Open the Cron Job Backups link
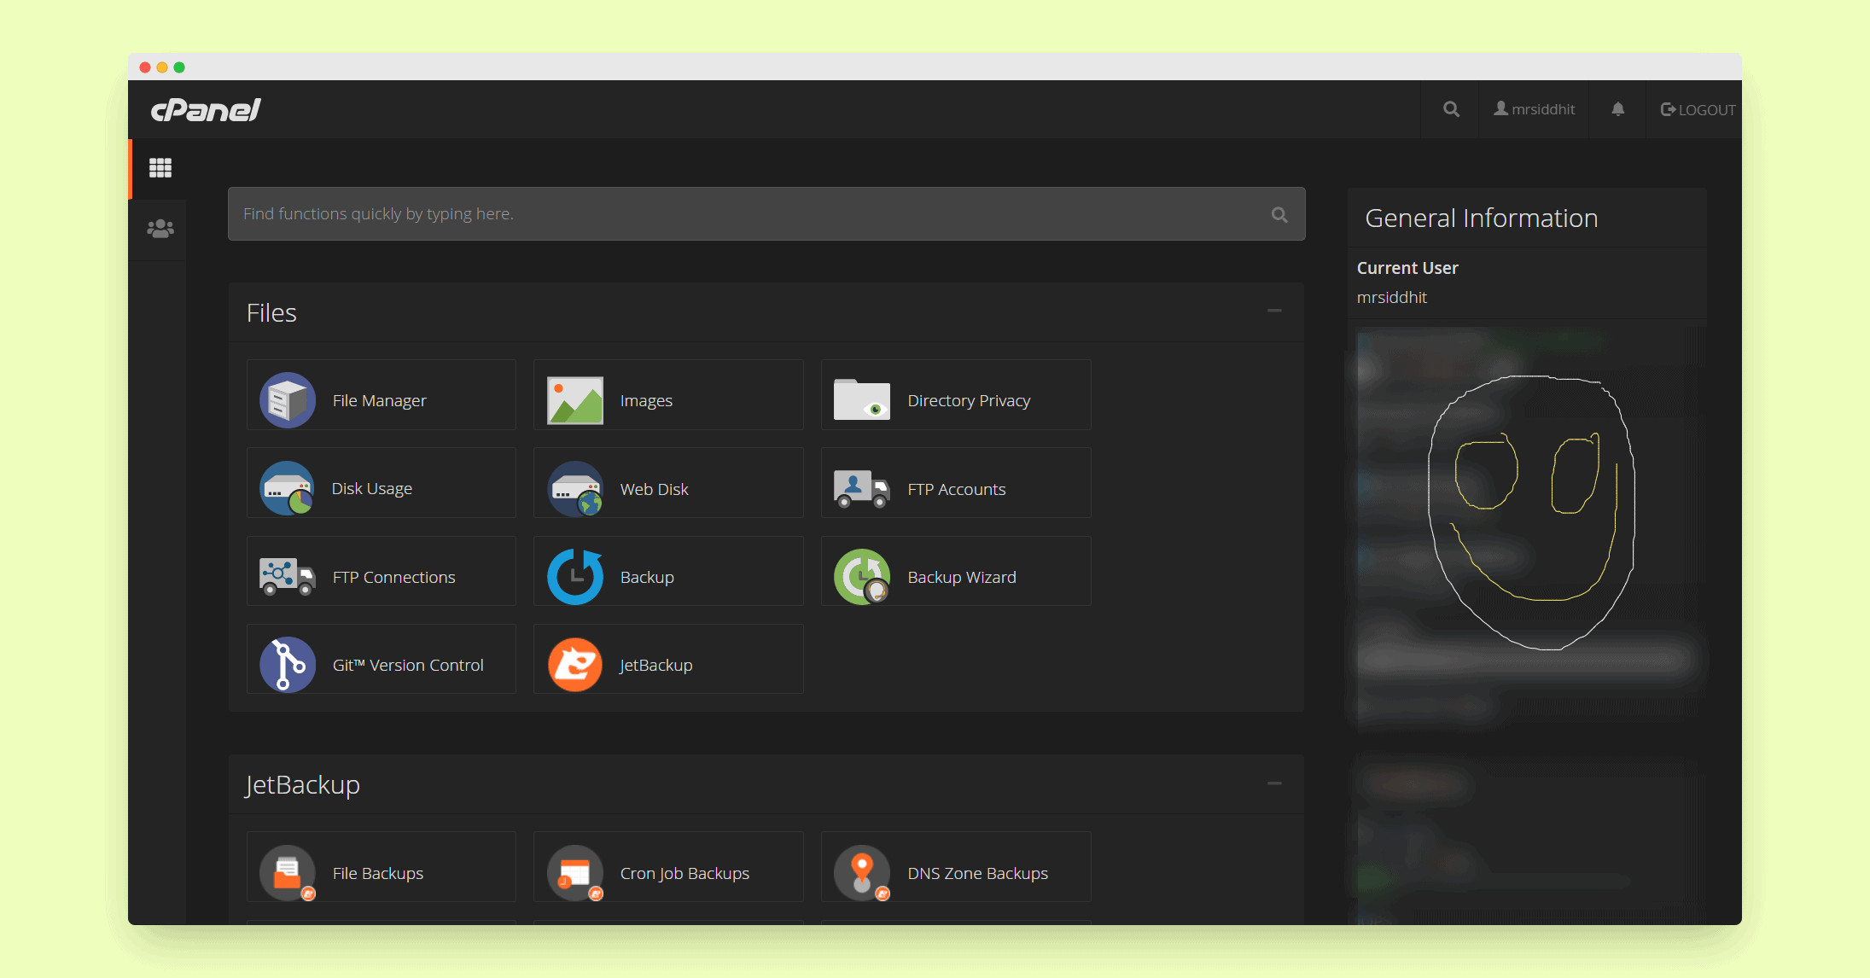The height and width of the screenshot is (978, 1870). 685,873
